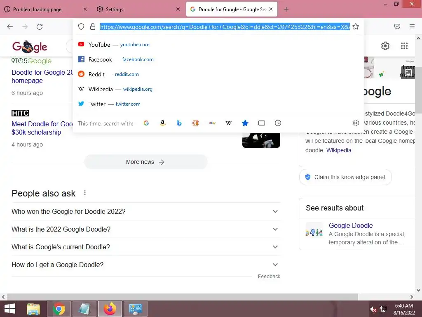This screenshot has width=422, height=317.
Task: Open the Google Doodle result link
Action: (351, 225)
